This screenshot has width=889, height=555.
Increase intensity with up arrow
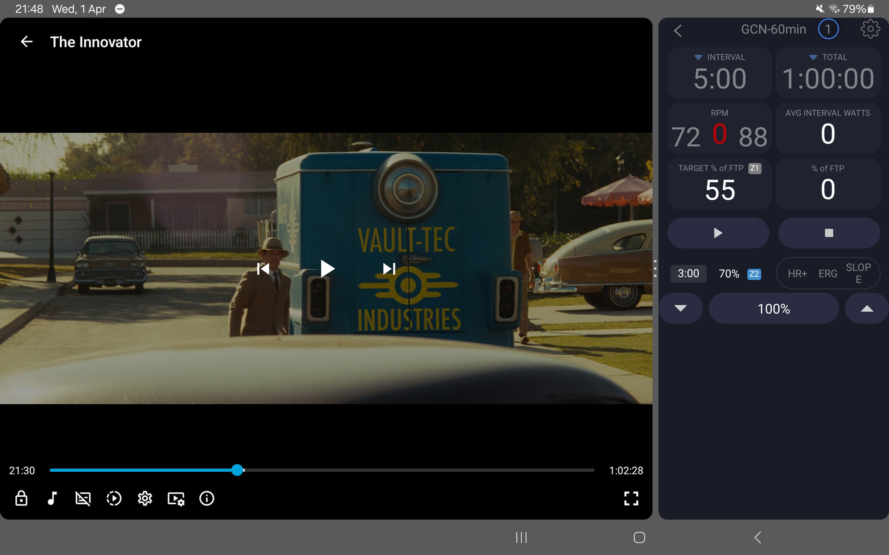[x=867, y=308]
